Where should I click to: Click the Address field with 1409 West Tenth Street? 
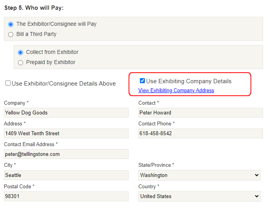66,134
